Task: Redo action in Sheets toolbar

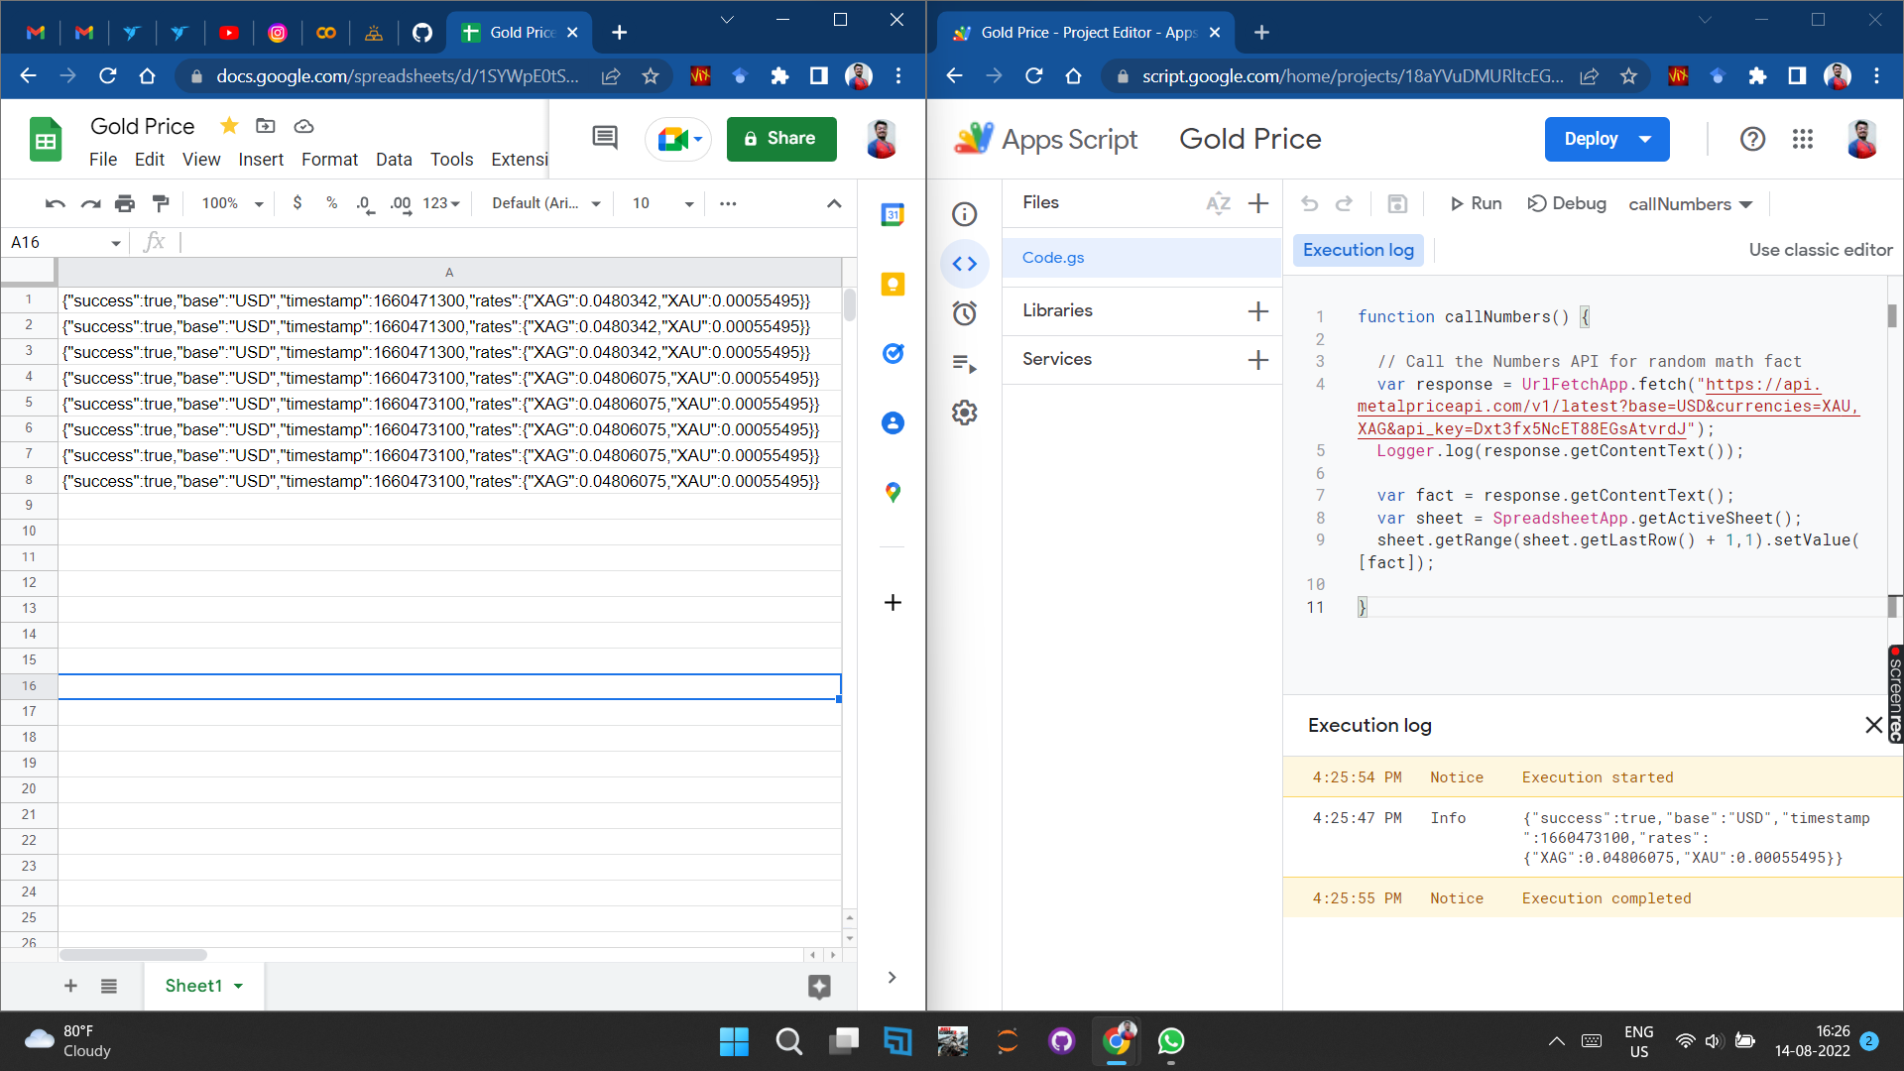Action: click(x=90, y=203)
